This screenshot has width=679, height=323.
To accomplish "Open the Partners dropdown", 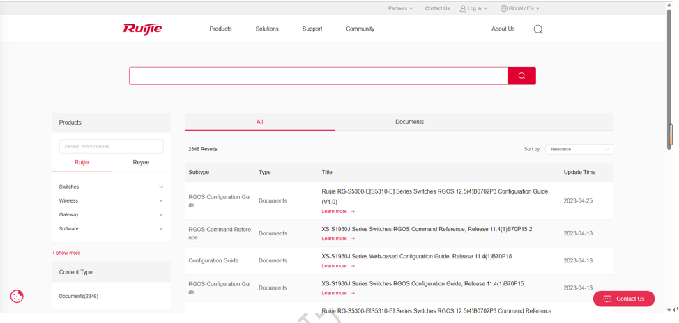I will click(401, 8).
